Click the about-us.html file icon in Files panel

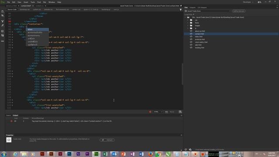(x=191, y=31)
